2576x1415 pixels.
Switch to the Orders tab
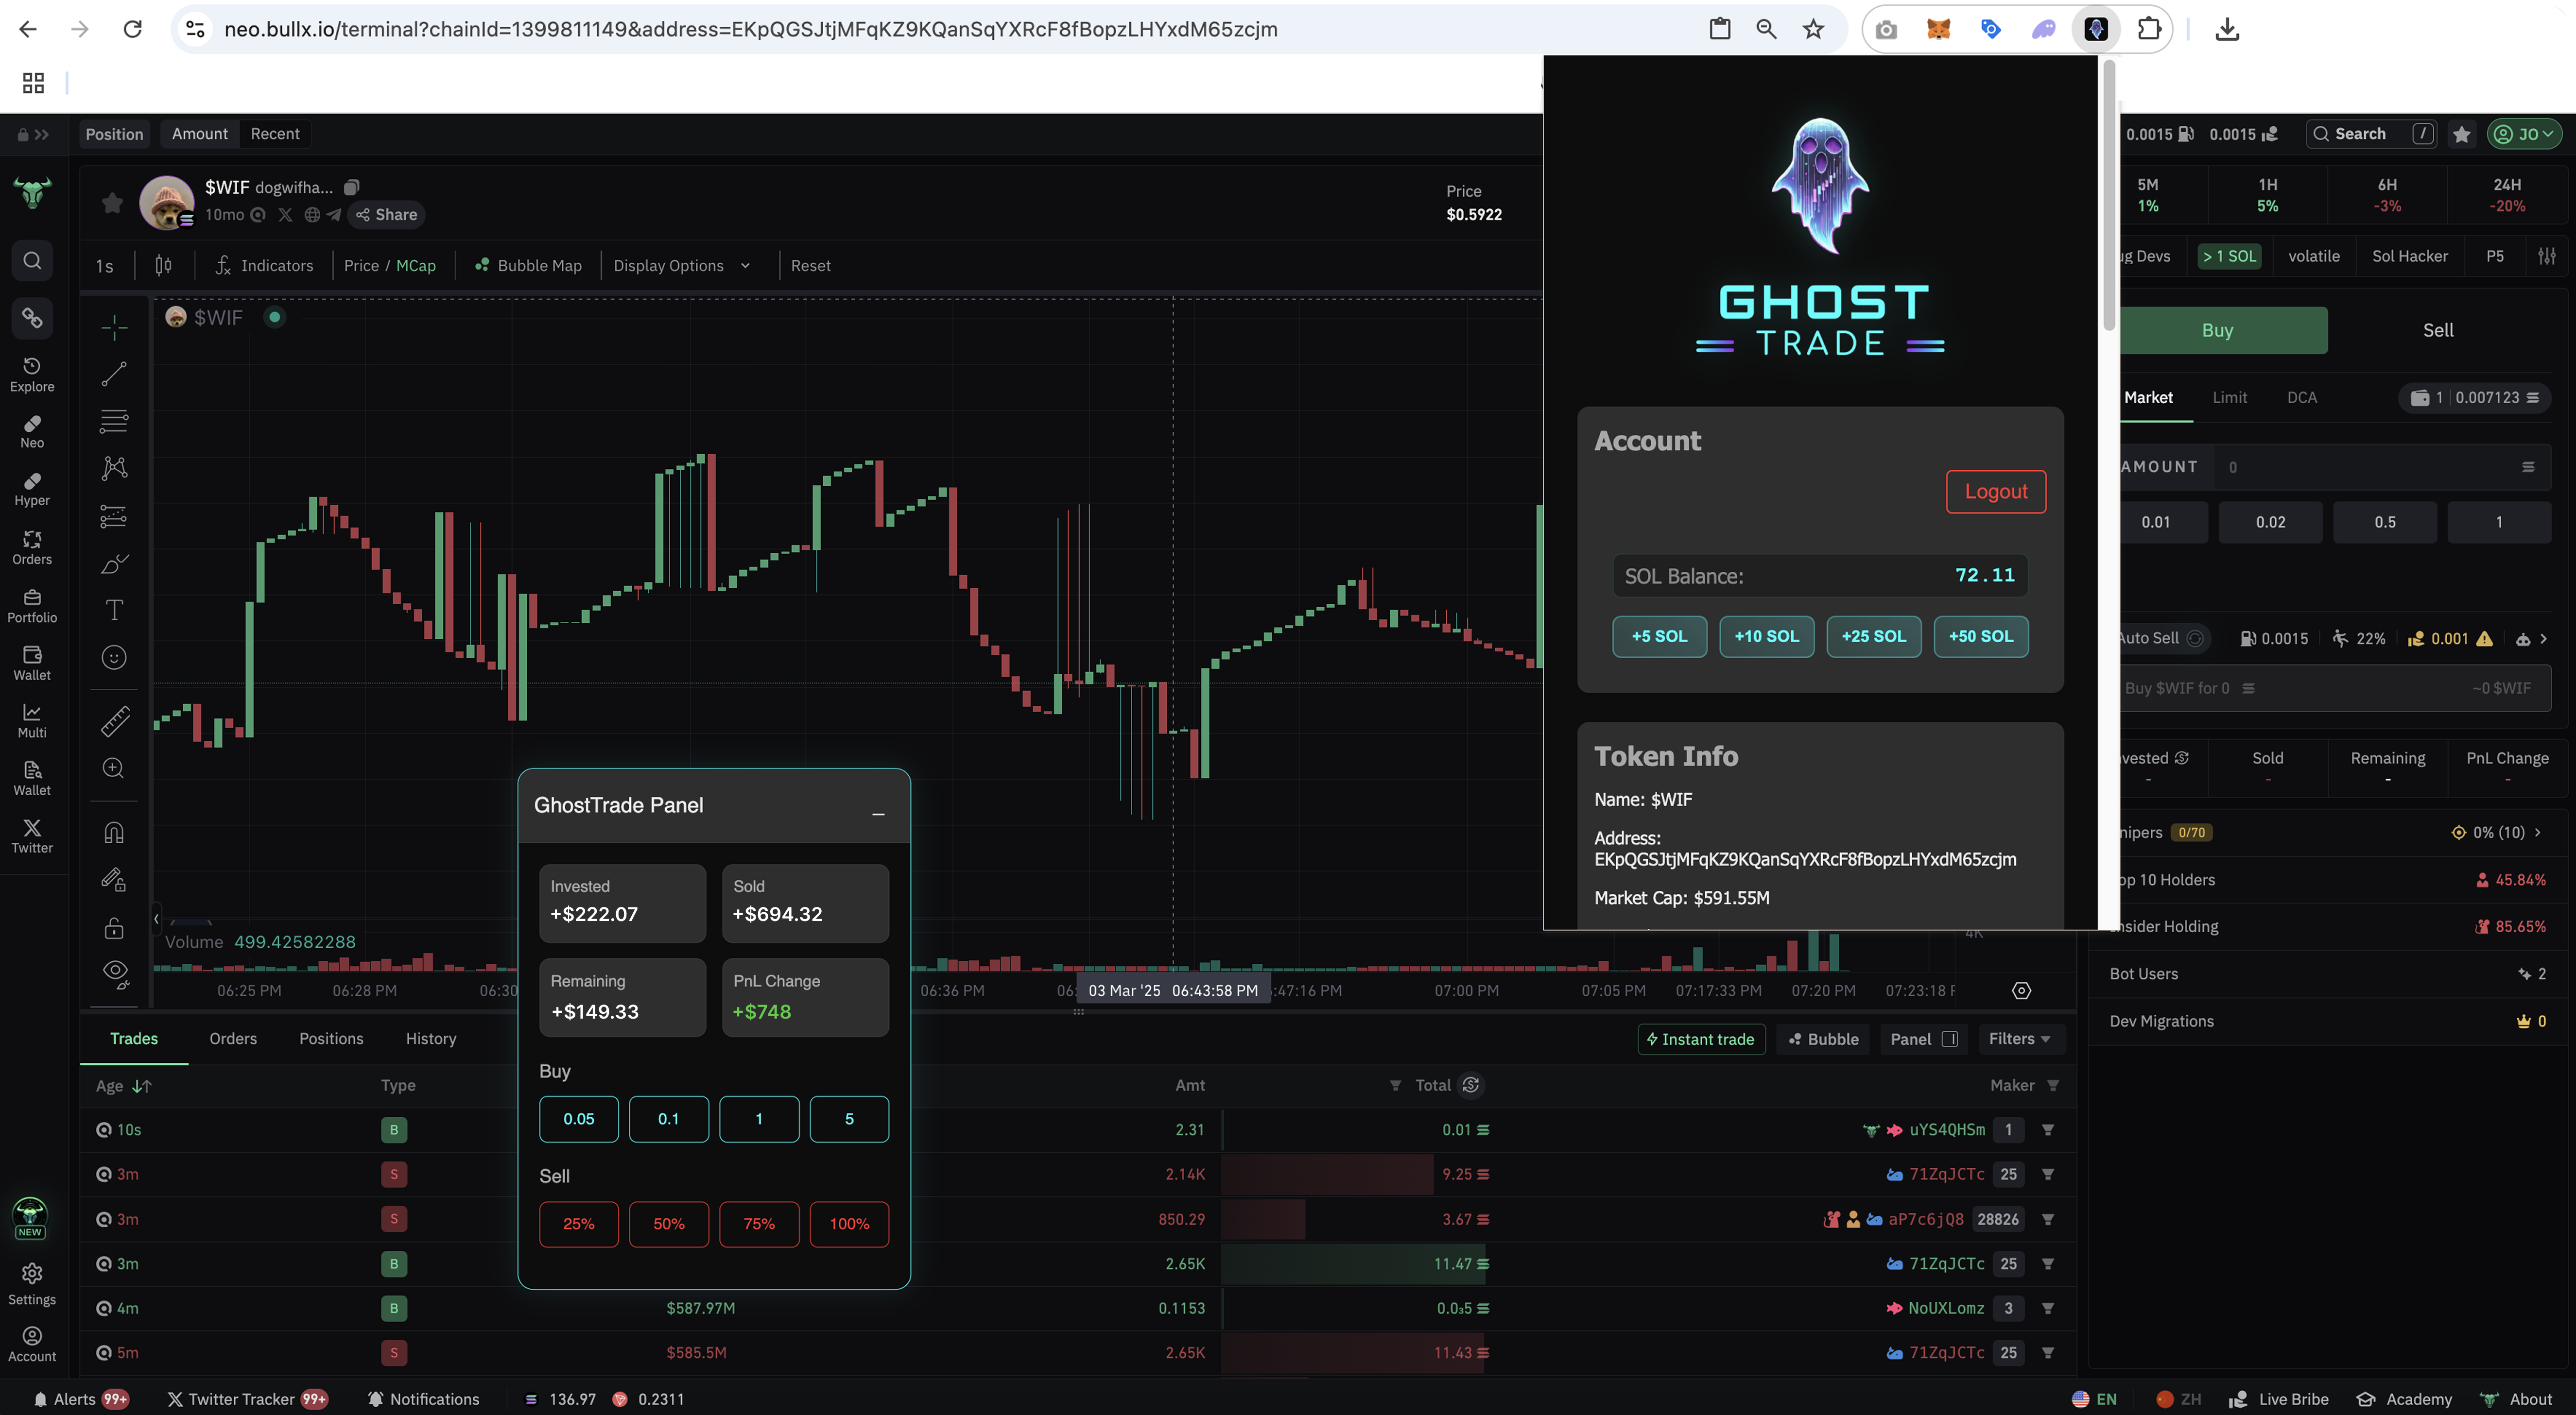point(233,1038)
